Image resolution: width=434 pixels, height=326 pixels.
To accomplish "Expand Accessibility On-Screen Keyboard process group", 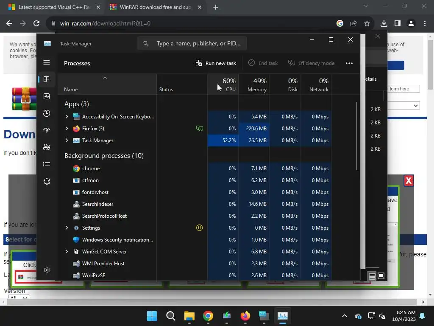I will pos(67,116).
